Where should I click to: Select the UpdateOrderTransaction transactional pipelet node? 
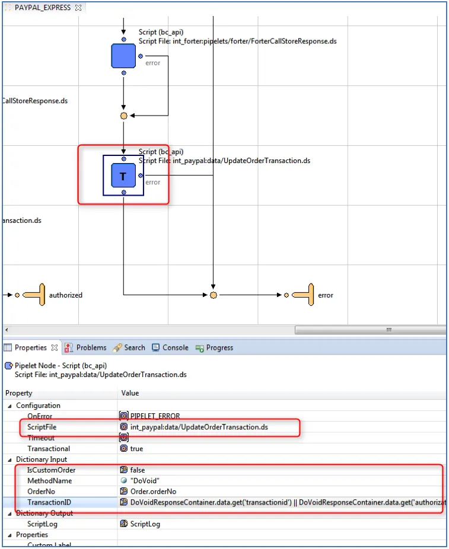click(x=123, y=175)
